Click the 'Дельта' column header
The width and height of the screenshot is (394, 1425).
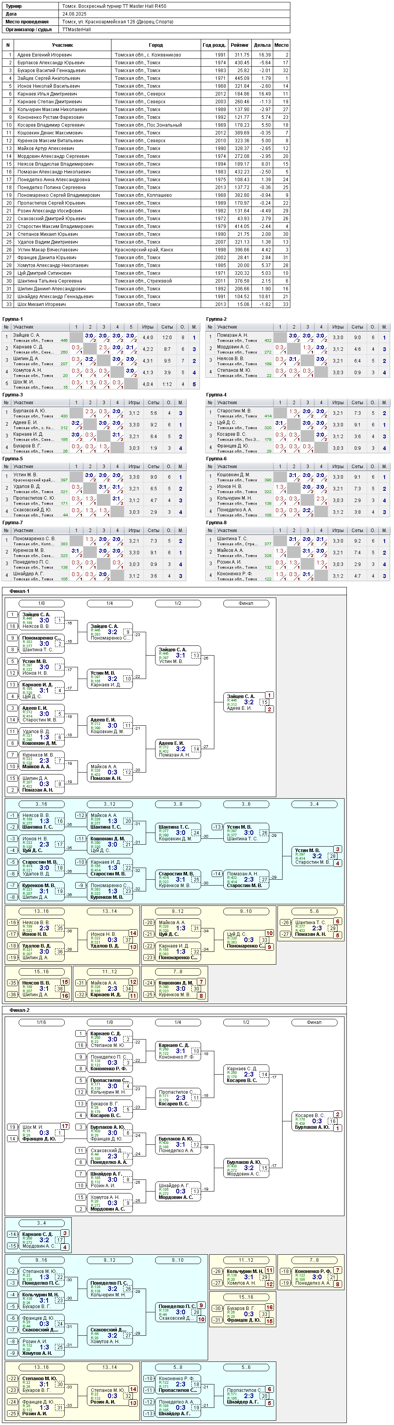point(262,45)
